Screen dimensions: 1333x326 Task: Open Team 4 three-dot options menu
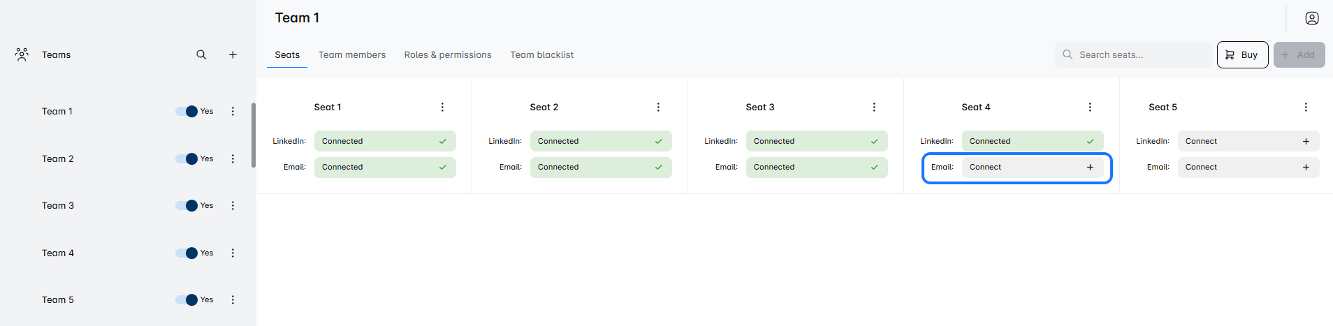click(233, 253)
